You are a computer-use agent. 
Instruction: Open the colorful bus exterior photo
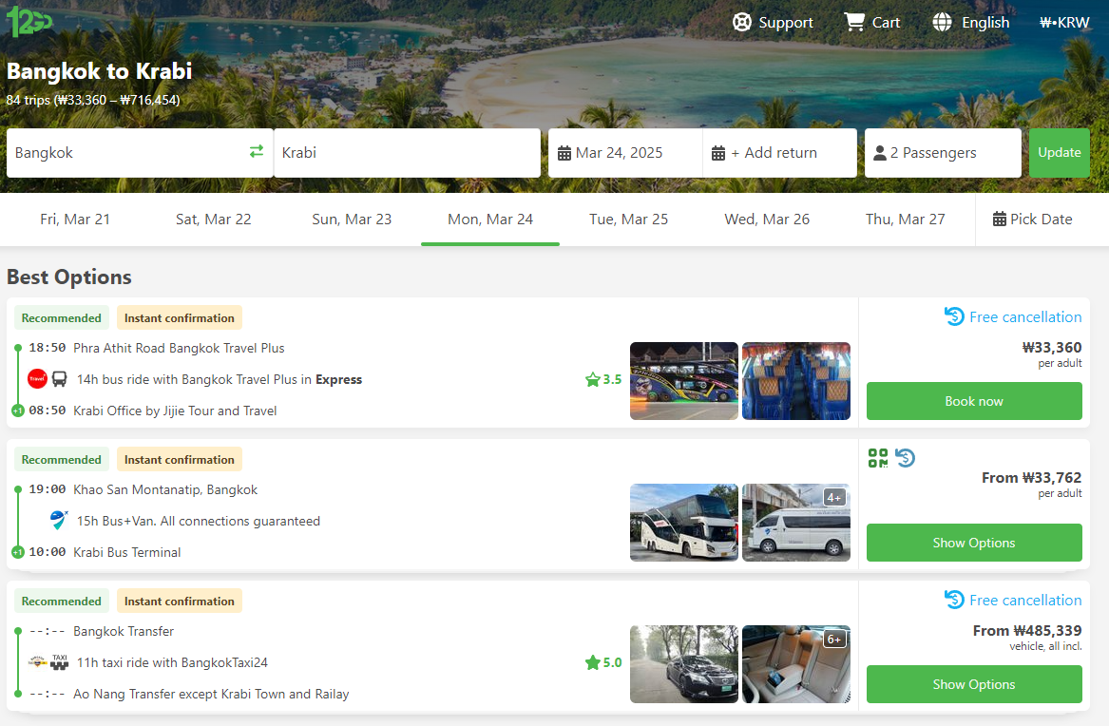point(684,381)
